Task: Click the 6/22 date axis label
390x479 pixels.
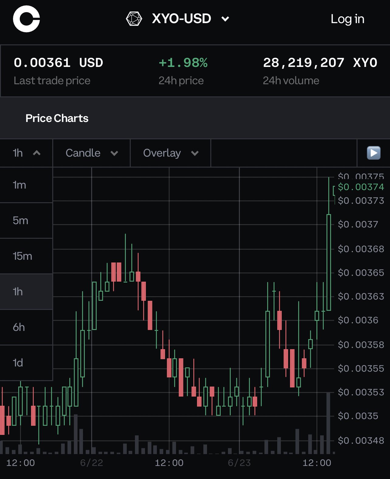Action: [91, 463]
